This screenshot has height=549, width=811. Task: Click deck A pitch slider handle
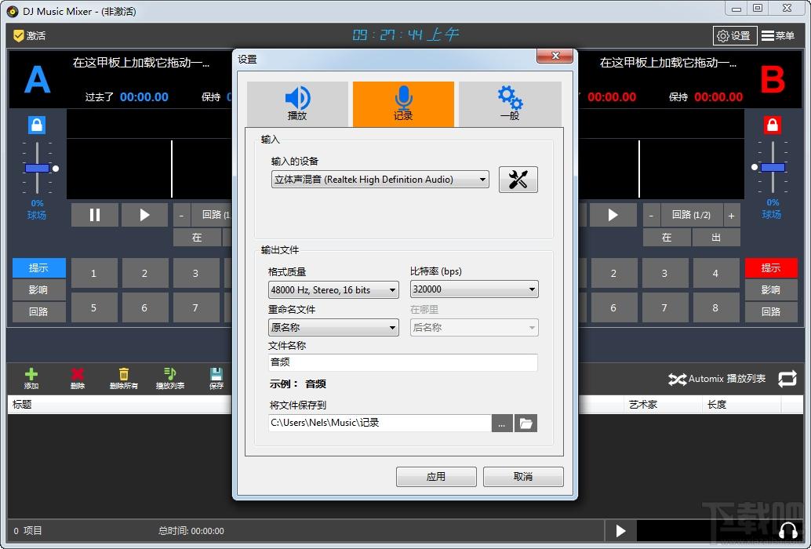pyautogui.click(x=37, y=168)
